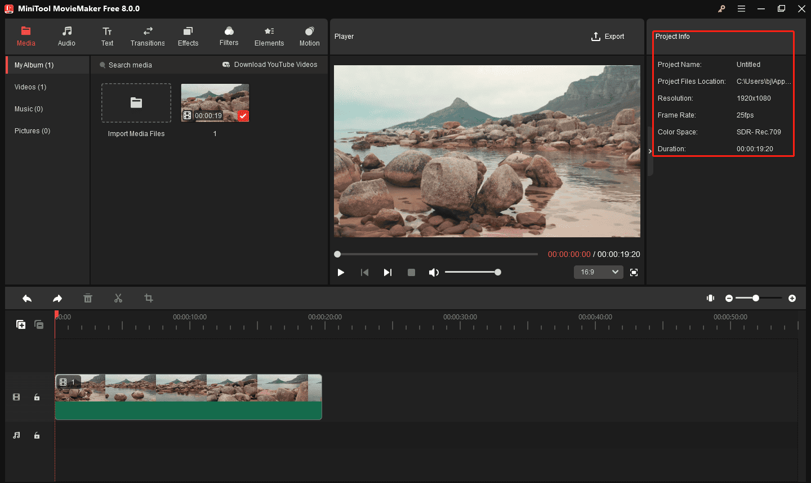
Task: Open the Filters tab
Action: [229, 37]
